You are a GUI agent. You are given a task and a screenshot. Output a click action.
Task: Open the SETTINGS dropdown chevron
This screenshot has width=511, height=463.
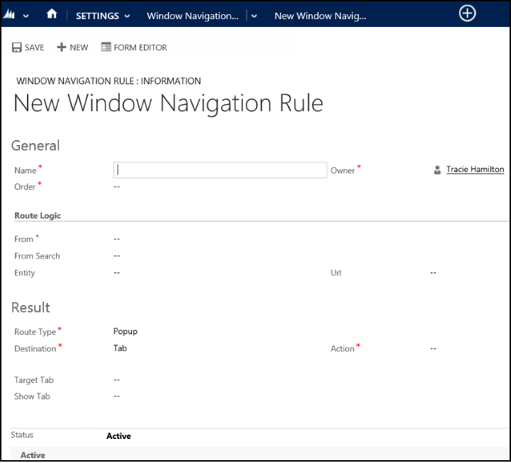128,16
